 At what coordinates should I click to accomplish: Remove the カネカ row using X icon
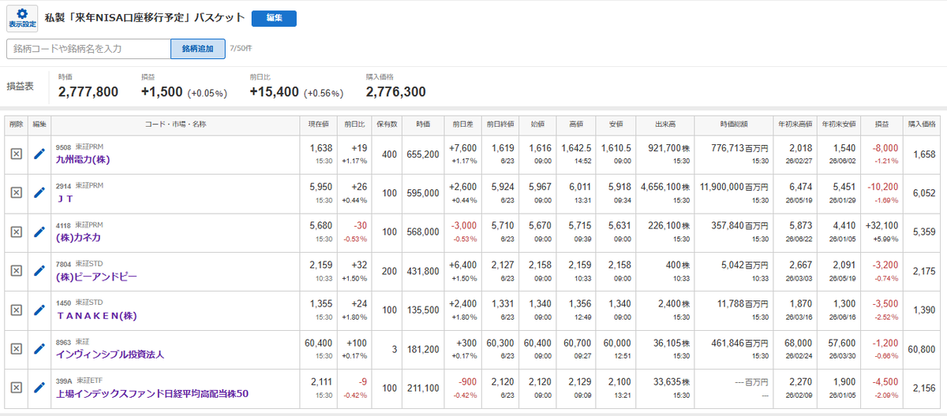16,232
